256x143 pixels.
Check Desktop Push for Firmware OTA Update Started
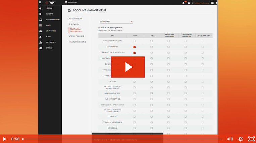pyautogui.click(x=186, y=53)
